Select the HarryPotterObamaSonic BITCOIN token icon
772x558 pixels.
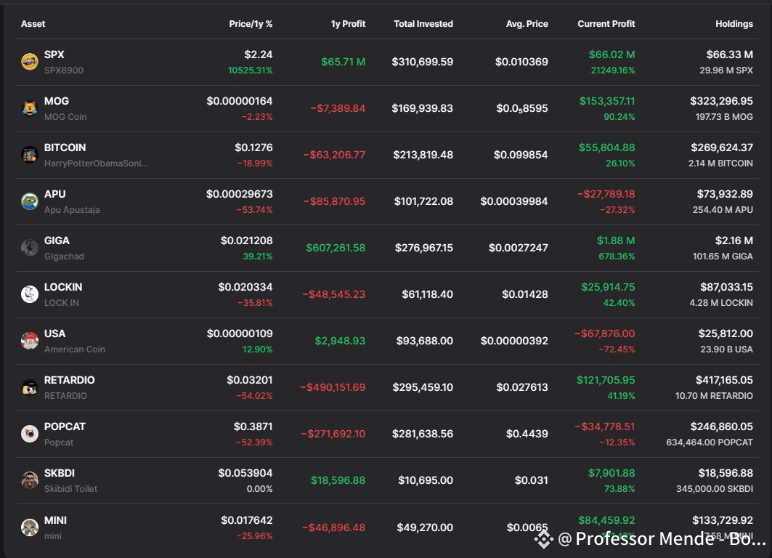click(x=29, y=155)
